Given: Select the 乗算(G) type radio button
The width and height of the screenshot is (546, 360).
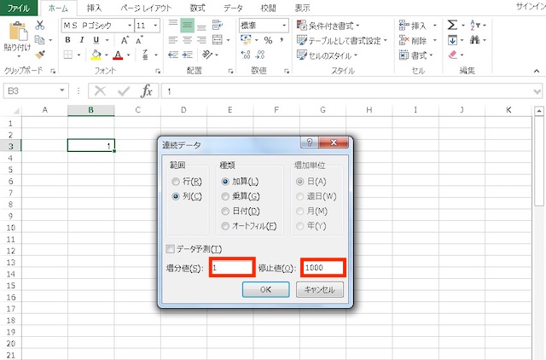Looking at the screenshot, I should (225, 195).
